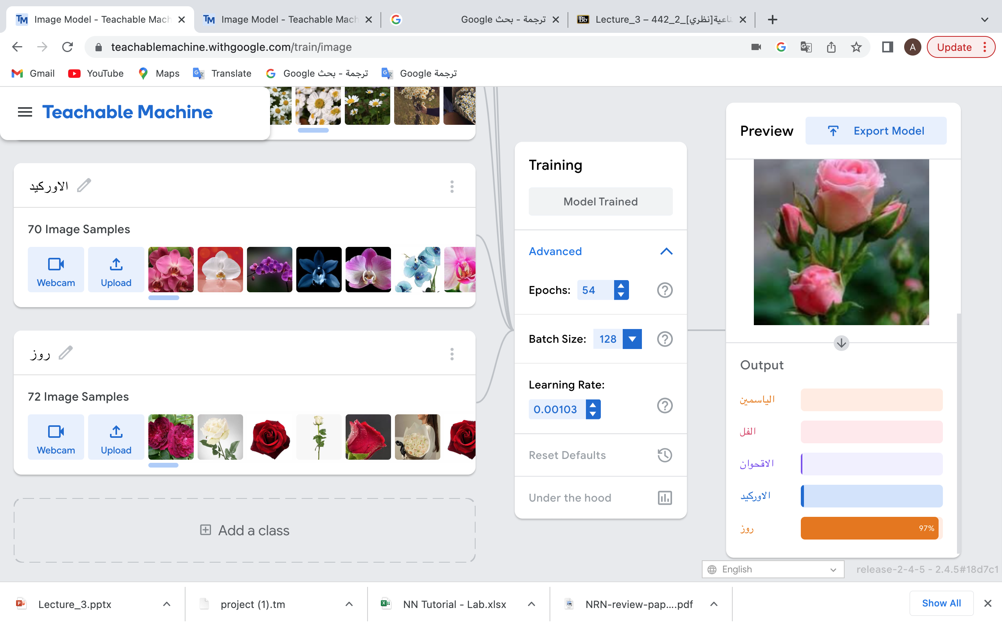This screenshot has height=626, width=1002.
Task: Click the preview input down-arrow icon
Action: tap(841, 343)
